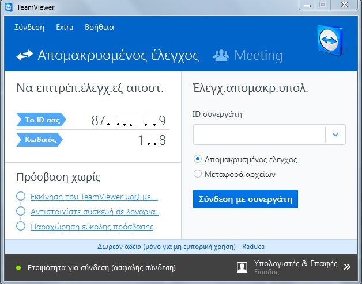Click Σύνδεση με συνεργάτη button
The width and height of the screenshot is (362, 284).
pos(246,199)
